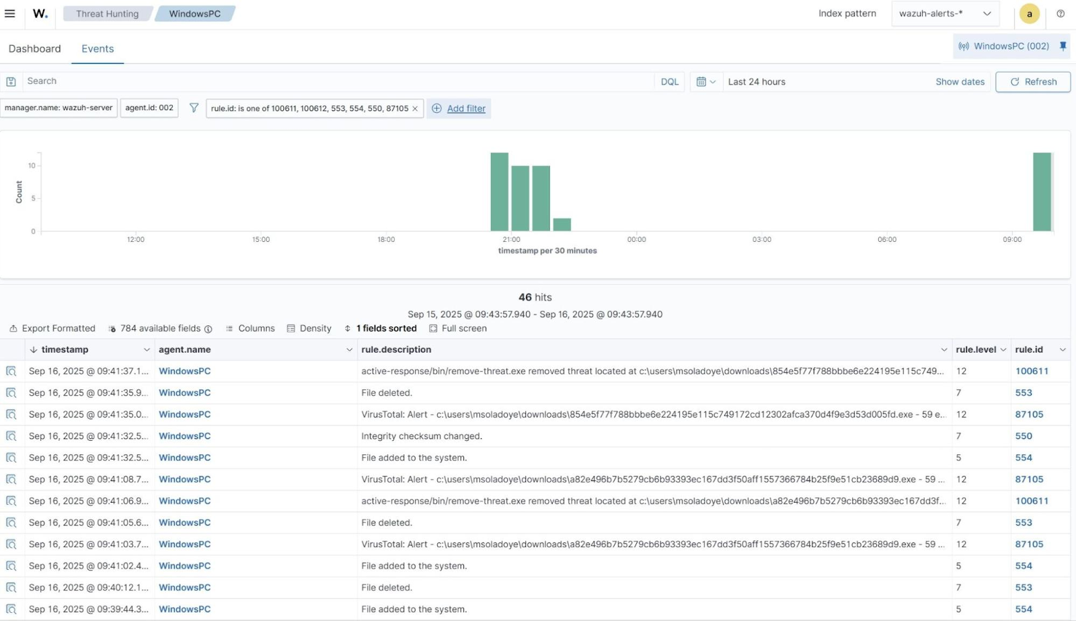Screen dimensions: 1076x621
Task: Open the WindowsPC agent link in first row
Action: (185, 371)
